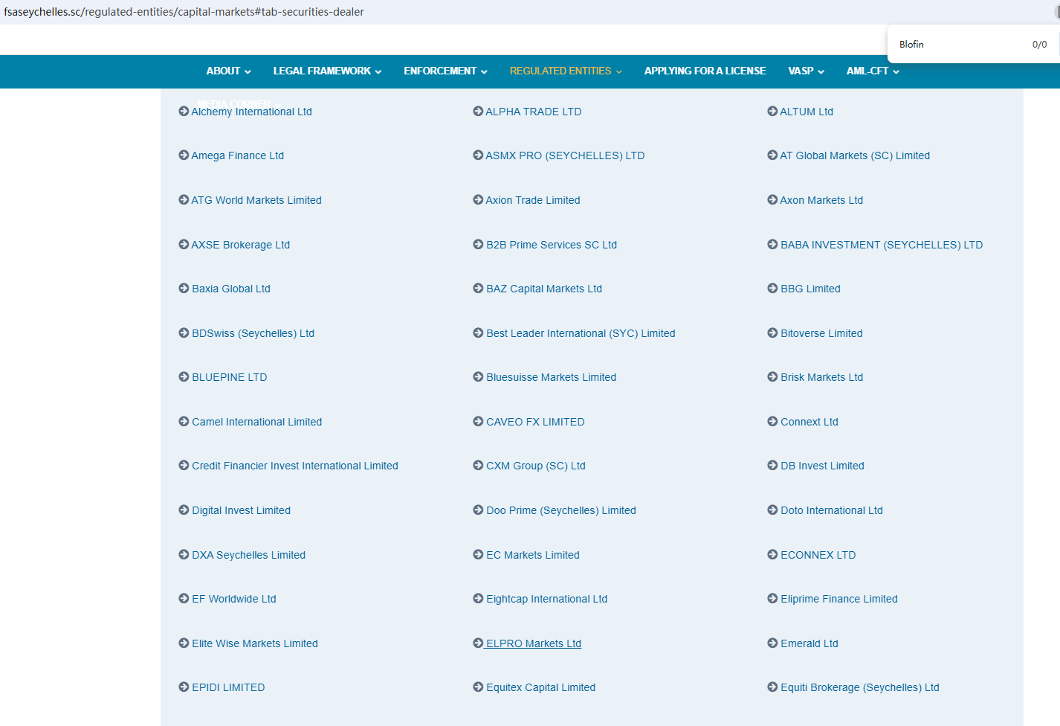The width and height of the screenshot is (1060, 726).
Task: Expand the ENFORCEMENT dropdown chevron
Action: point(484,71)
